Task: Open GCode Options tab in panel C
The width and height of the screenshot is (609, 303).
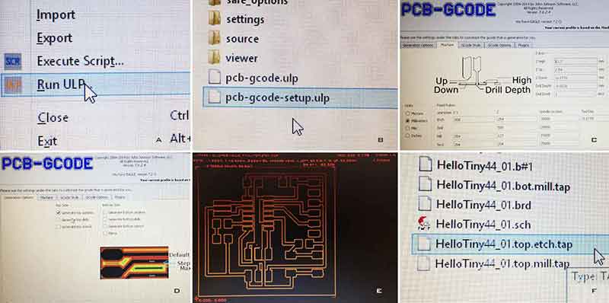Action: [x=499, y=46]
